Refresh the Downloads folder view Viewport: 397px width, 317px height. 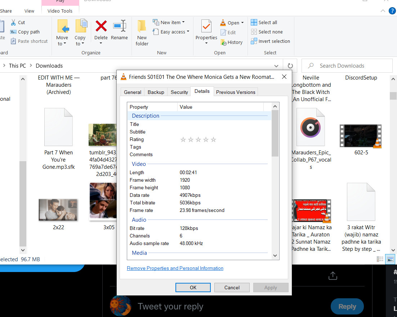[290, 66]
